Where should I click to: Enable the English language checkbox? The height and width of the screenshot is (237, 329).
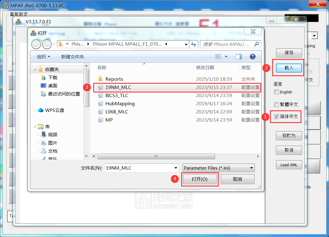[277, 92]
